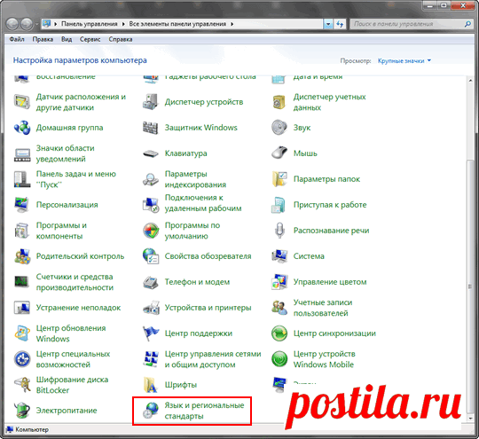479x439 pixels.
Task: Open the Мышь mouse icon
Action: [279, 153]
